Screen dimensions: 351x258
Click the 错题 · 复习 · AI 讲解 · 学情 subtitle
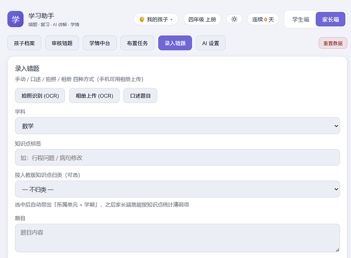click(54, 25)
